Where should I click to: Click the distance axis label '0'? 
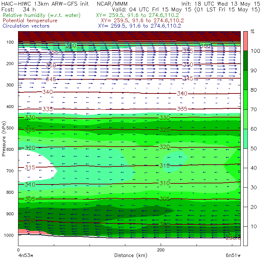pos(18,250)
